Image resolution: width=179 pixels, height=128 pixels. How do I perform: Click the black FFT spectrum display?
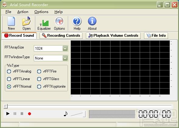click(x=120, y=67)
